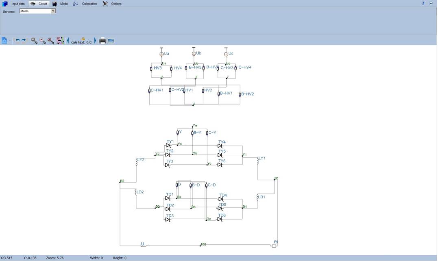The image size is (438, 261).
Task: Select voltage source Ub symbol
Action: pyautogui.click(x=194, y=54)
